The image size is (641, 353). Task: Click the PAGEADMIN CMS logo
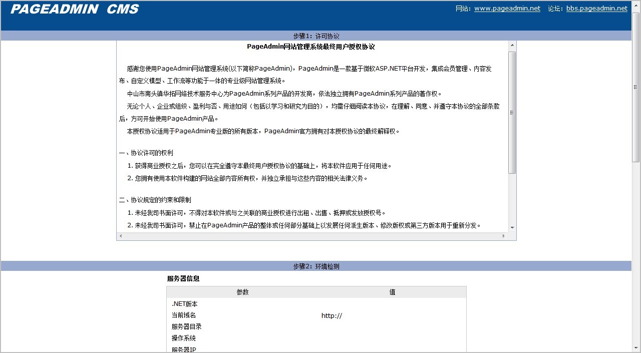75,10
